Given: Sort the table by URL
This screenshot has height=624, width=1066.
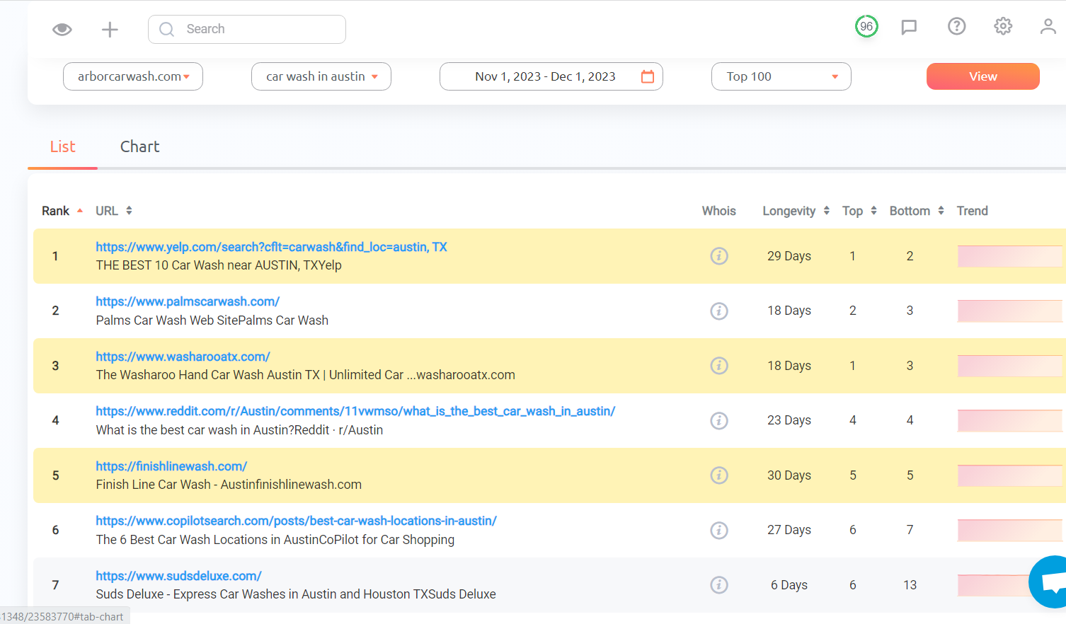Looking at the screenshot, I should coord(114,211).
